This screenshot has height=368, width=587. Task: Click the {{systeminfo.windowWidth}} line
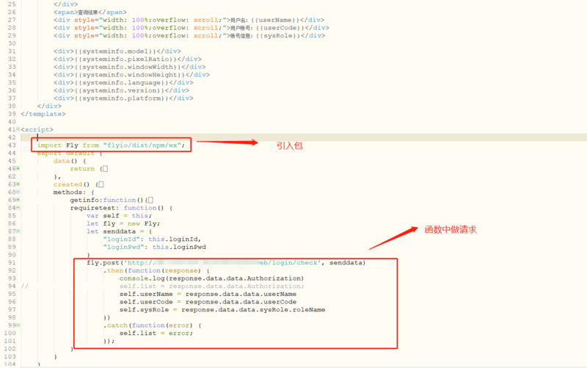[130, 67]
